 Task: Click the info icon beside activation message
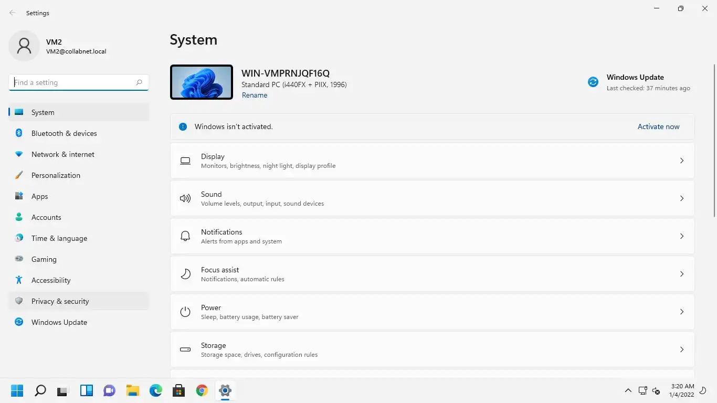coord(183,126)
